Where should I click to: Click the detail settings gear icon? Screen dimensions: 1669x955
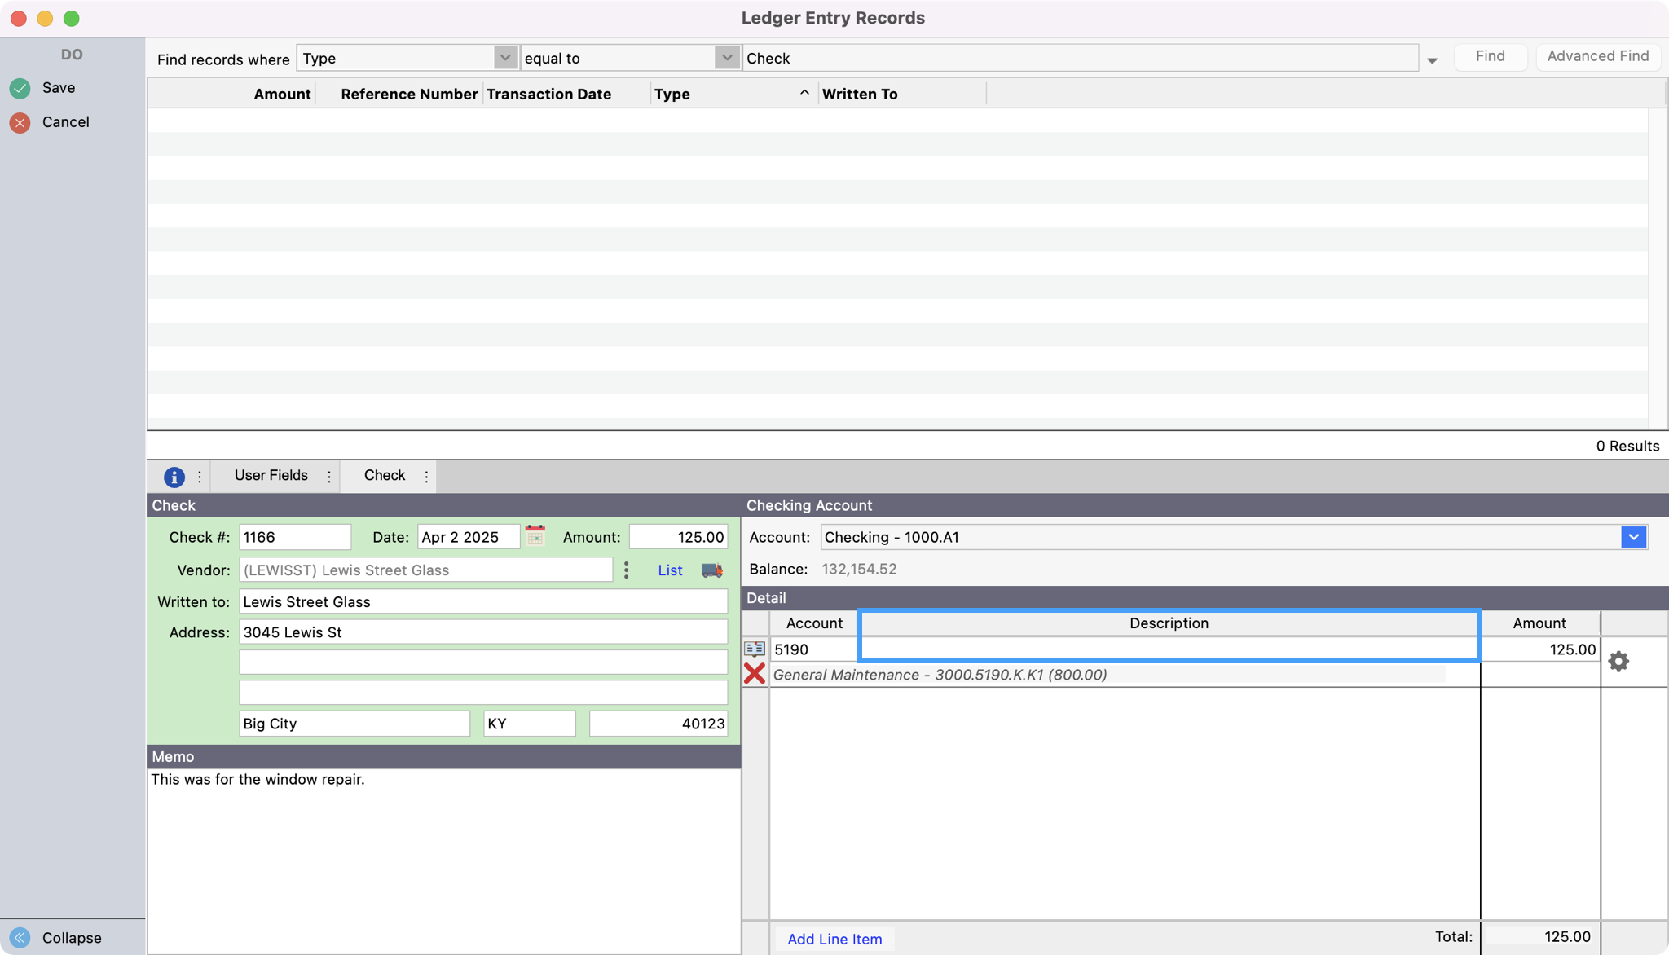[x=1618, y=661]
